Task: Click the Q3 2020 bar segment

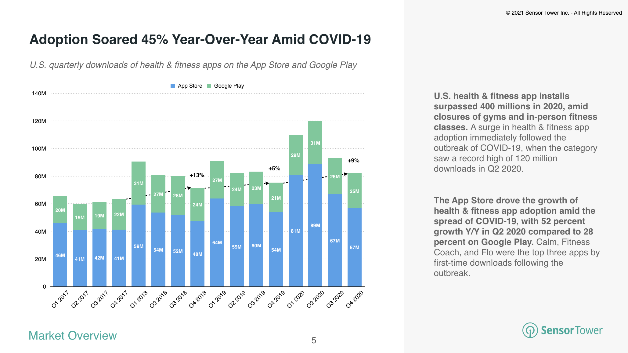Action: 341,216
